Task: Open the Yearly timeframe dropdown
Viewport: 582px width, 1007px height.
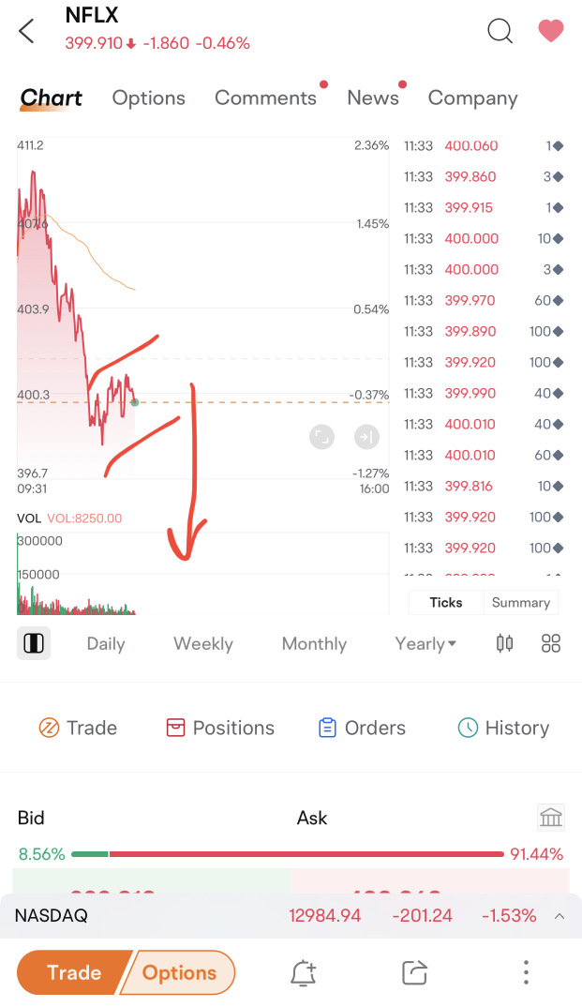Action: [x=425, y=643]
